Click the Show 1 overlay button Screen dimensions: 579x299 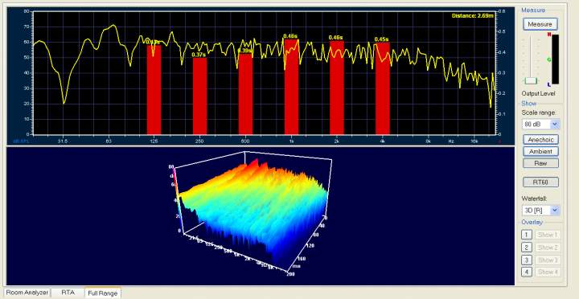coord(548,235)
